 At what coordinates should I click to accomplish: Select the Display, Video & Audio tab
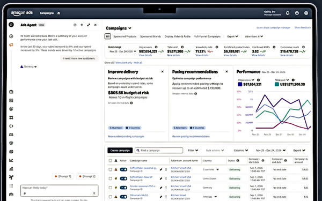(x=178, y=36)
